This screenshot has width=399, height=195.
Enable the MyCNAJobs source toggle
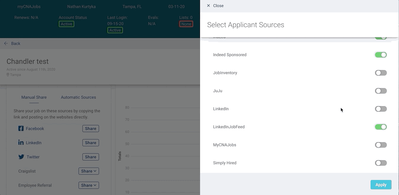coord(381,145)
